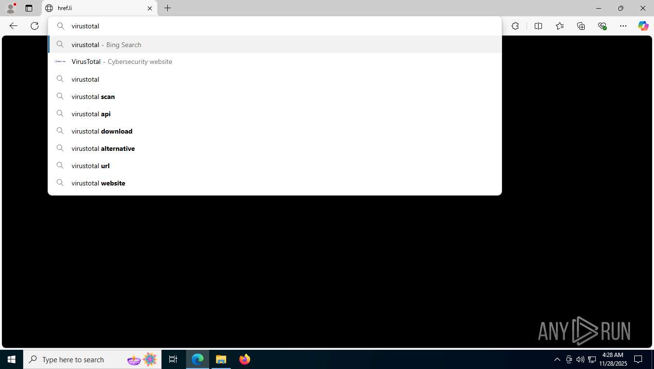Open File Explorer from taskbar

[221, 359]
